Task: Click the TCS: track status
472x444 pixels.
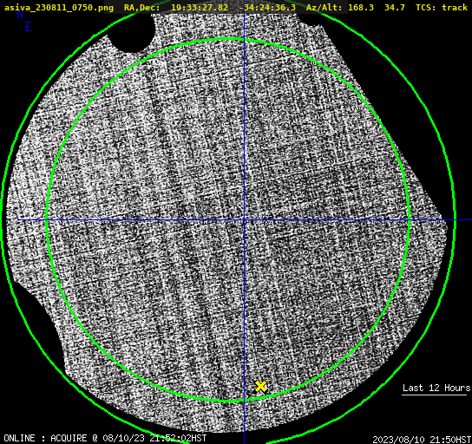Action: pos(442,7)
